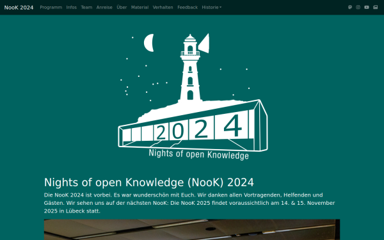Open the Verhalten nav link
Image resolution: width=384 pixels, height=240 pixels.
[x=163, y=7]
